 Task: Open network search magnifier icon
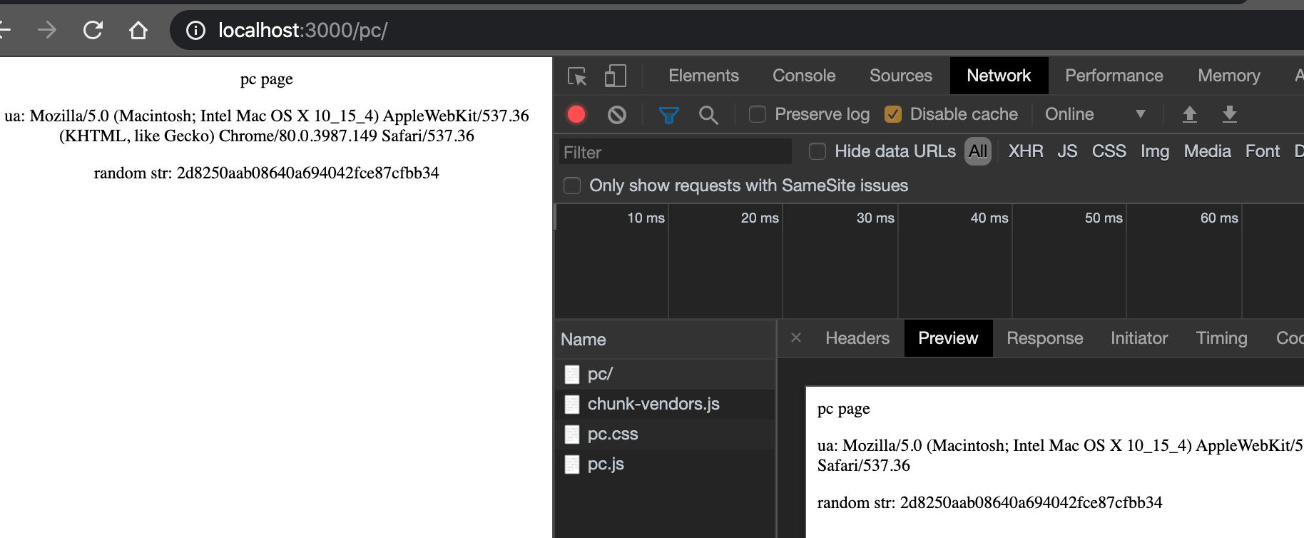pyautogui.click(x=708, y=114)
